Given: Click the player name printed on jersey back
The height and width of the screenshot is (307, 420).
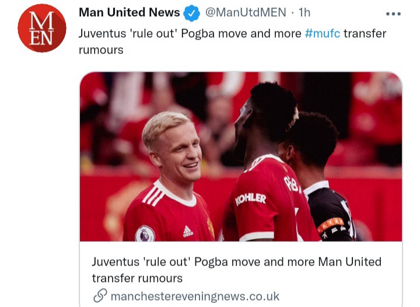Looking at the screenshot, I should 292,183.
